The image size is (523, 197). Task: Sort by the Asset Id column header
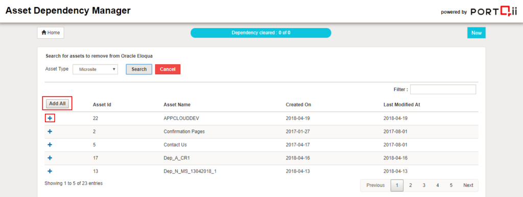102,105
